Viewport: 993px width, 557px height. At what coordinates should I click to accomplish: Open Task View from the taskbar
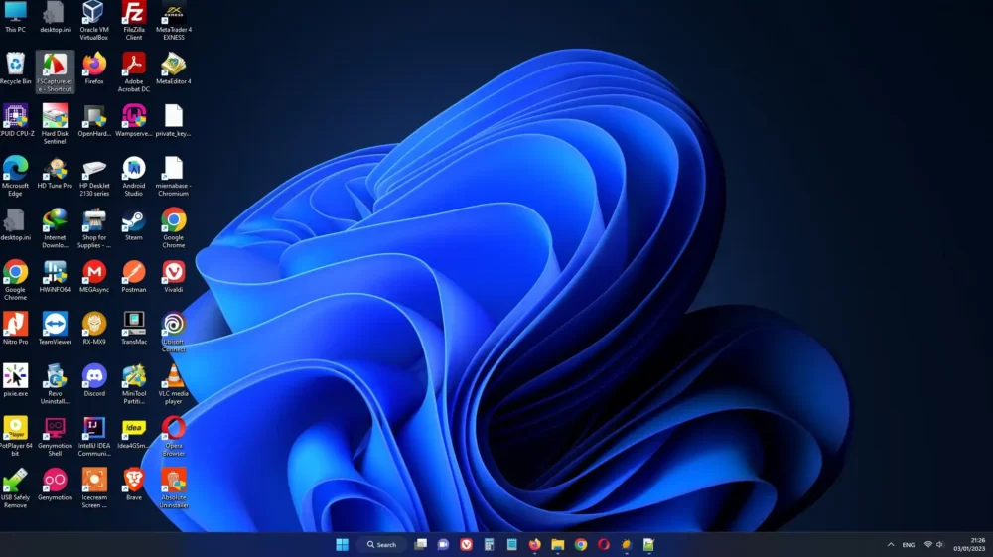pos(420,544)
